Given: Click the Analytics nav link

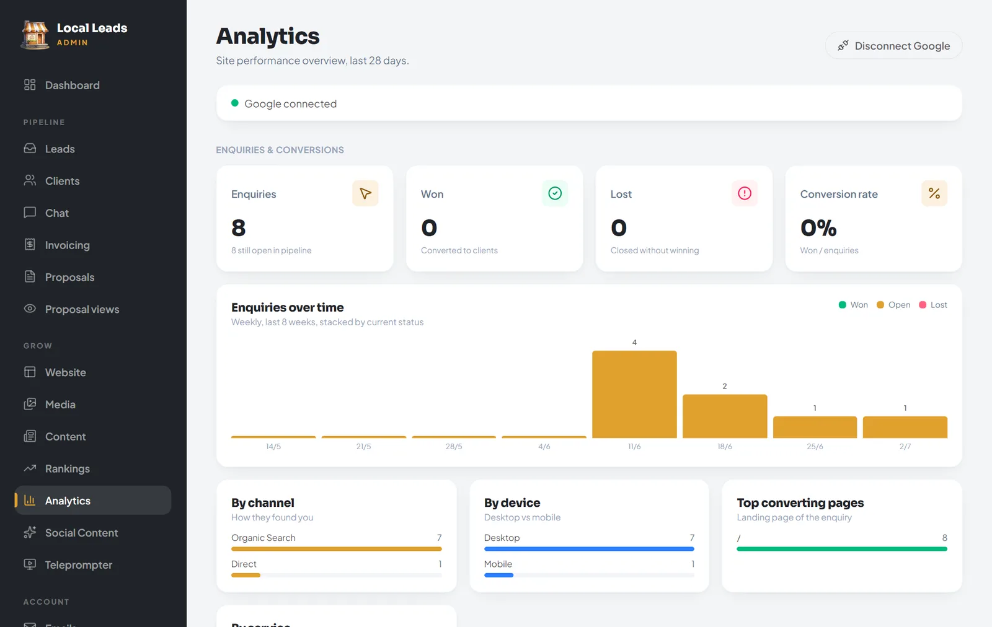Looking at the screenshot, I should point(93,501).
